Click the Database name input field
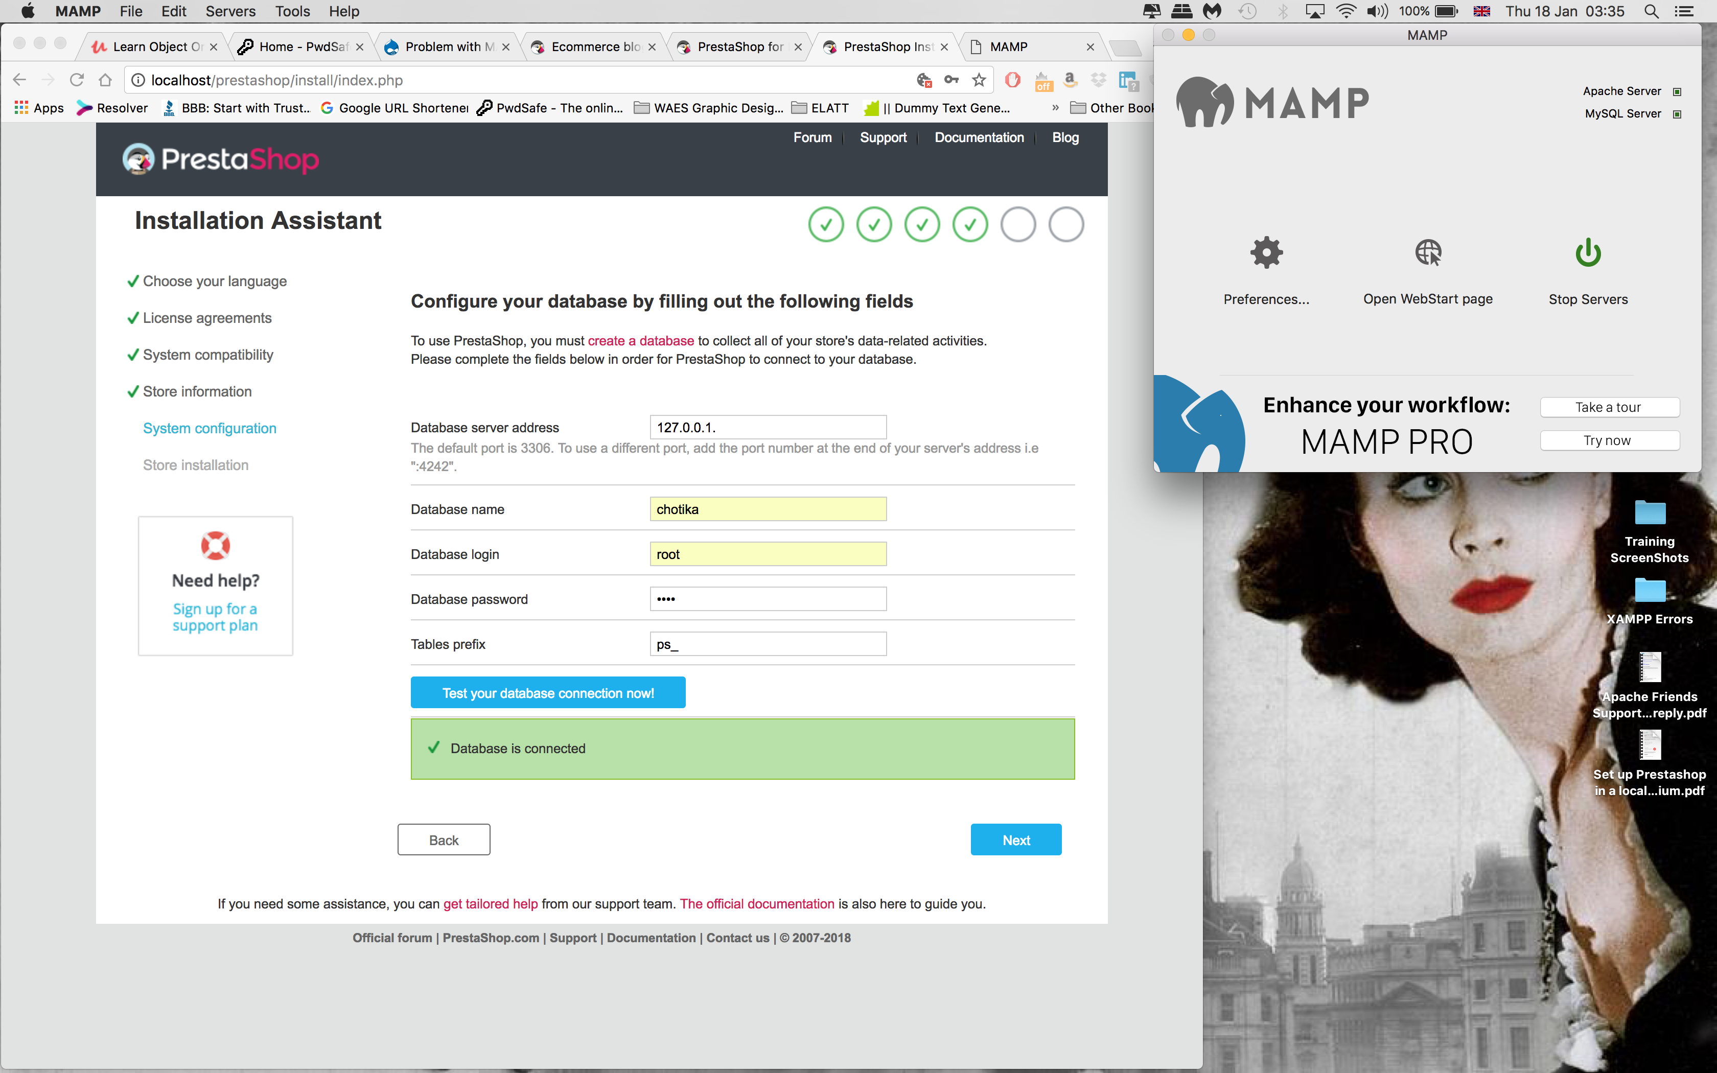 click(x=768, y=509)
